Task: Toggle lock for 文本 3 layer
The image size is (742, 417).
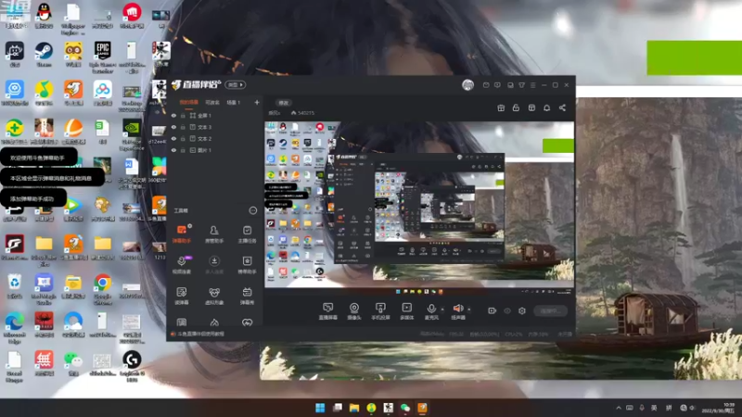Action: coord(183,127)
